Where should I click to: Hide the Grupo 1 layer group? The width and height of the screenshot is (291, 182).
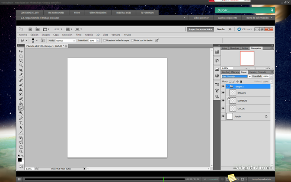coord(223,86)
